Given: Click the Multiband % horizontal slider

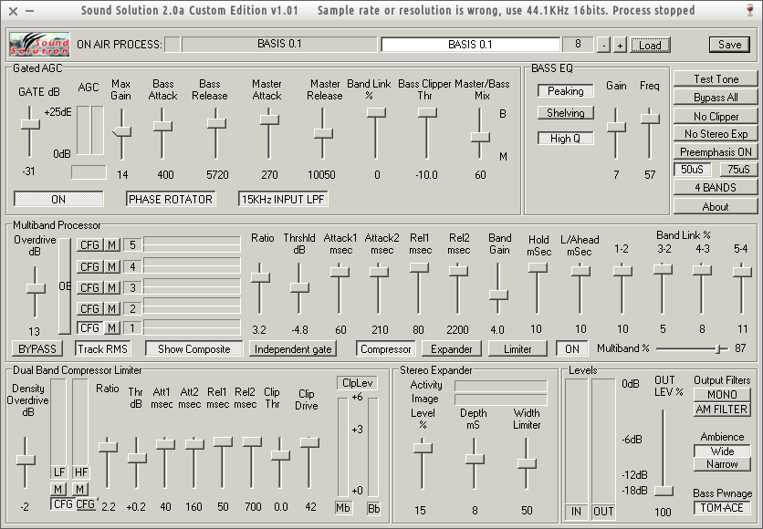Looking at the screenshot, I should click(692, 348).
